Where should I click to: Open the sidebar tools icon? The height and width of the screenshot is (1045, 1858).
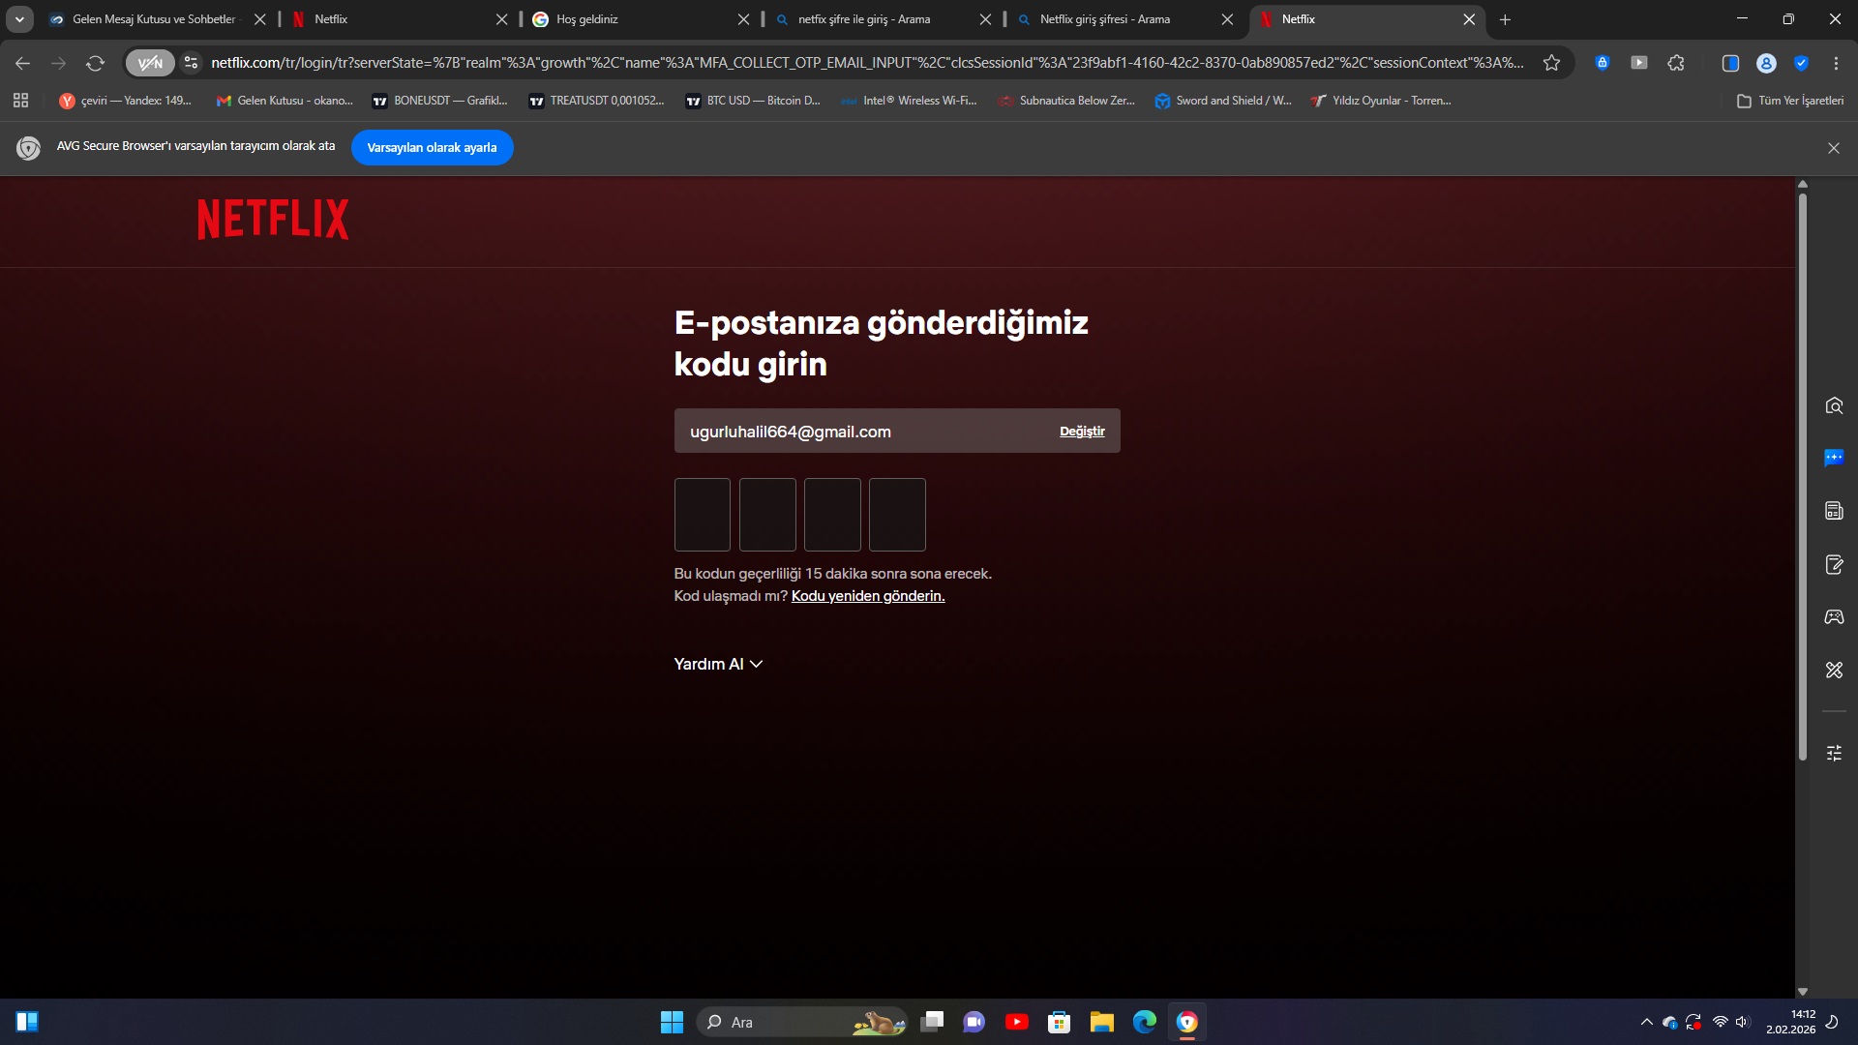1834,670
